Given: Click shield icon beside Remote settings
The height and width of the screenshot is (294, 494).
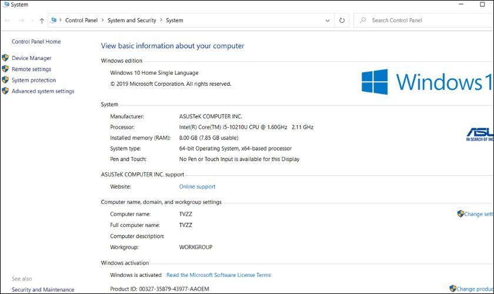Looking at the screenshot, I should (5, 69).
